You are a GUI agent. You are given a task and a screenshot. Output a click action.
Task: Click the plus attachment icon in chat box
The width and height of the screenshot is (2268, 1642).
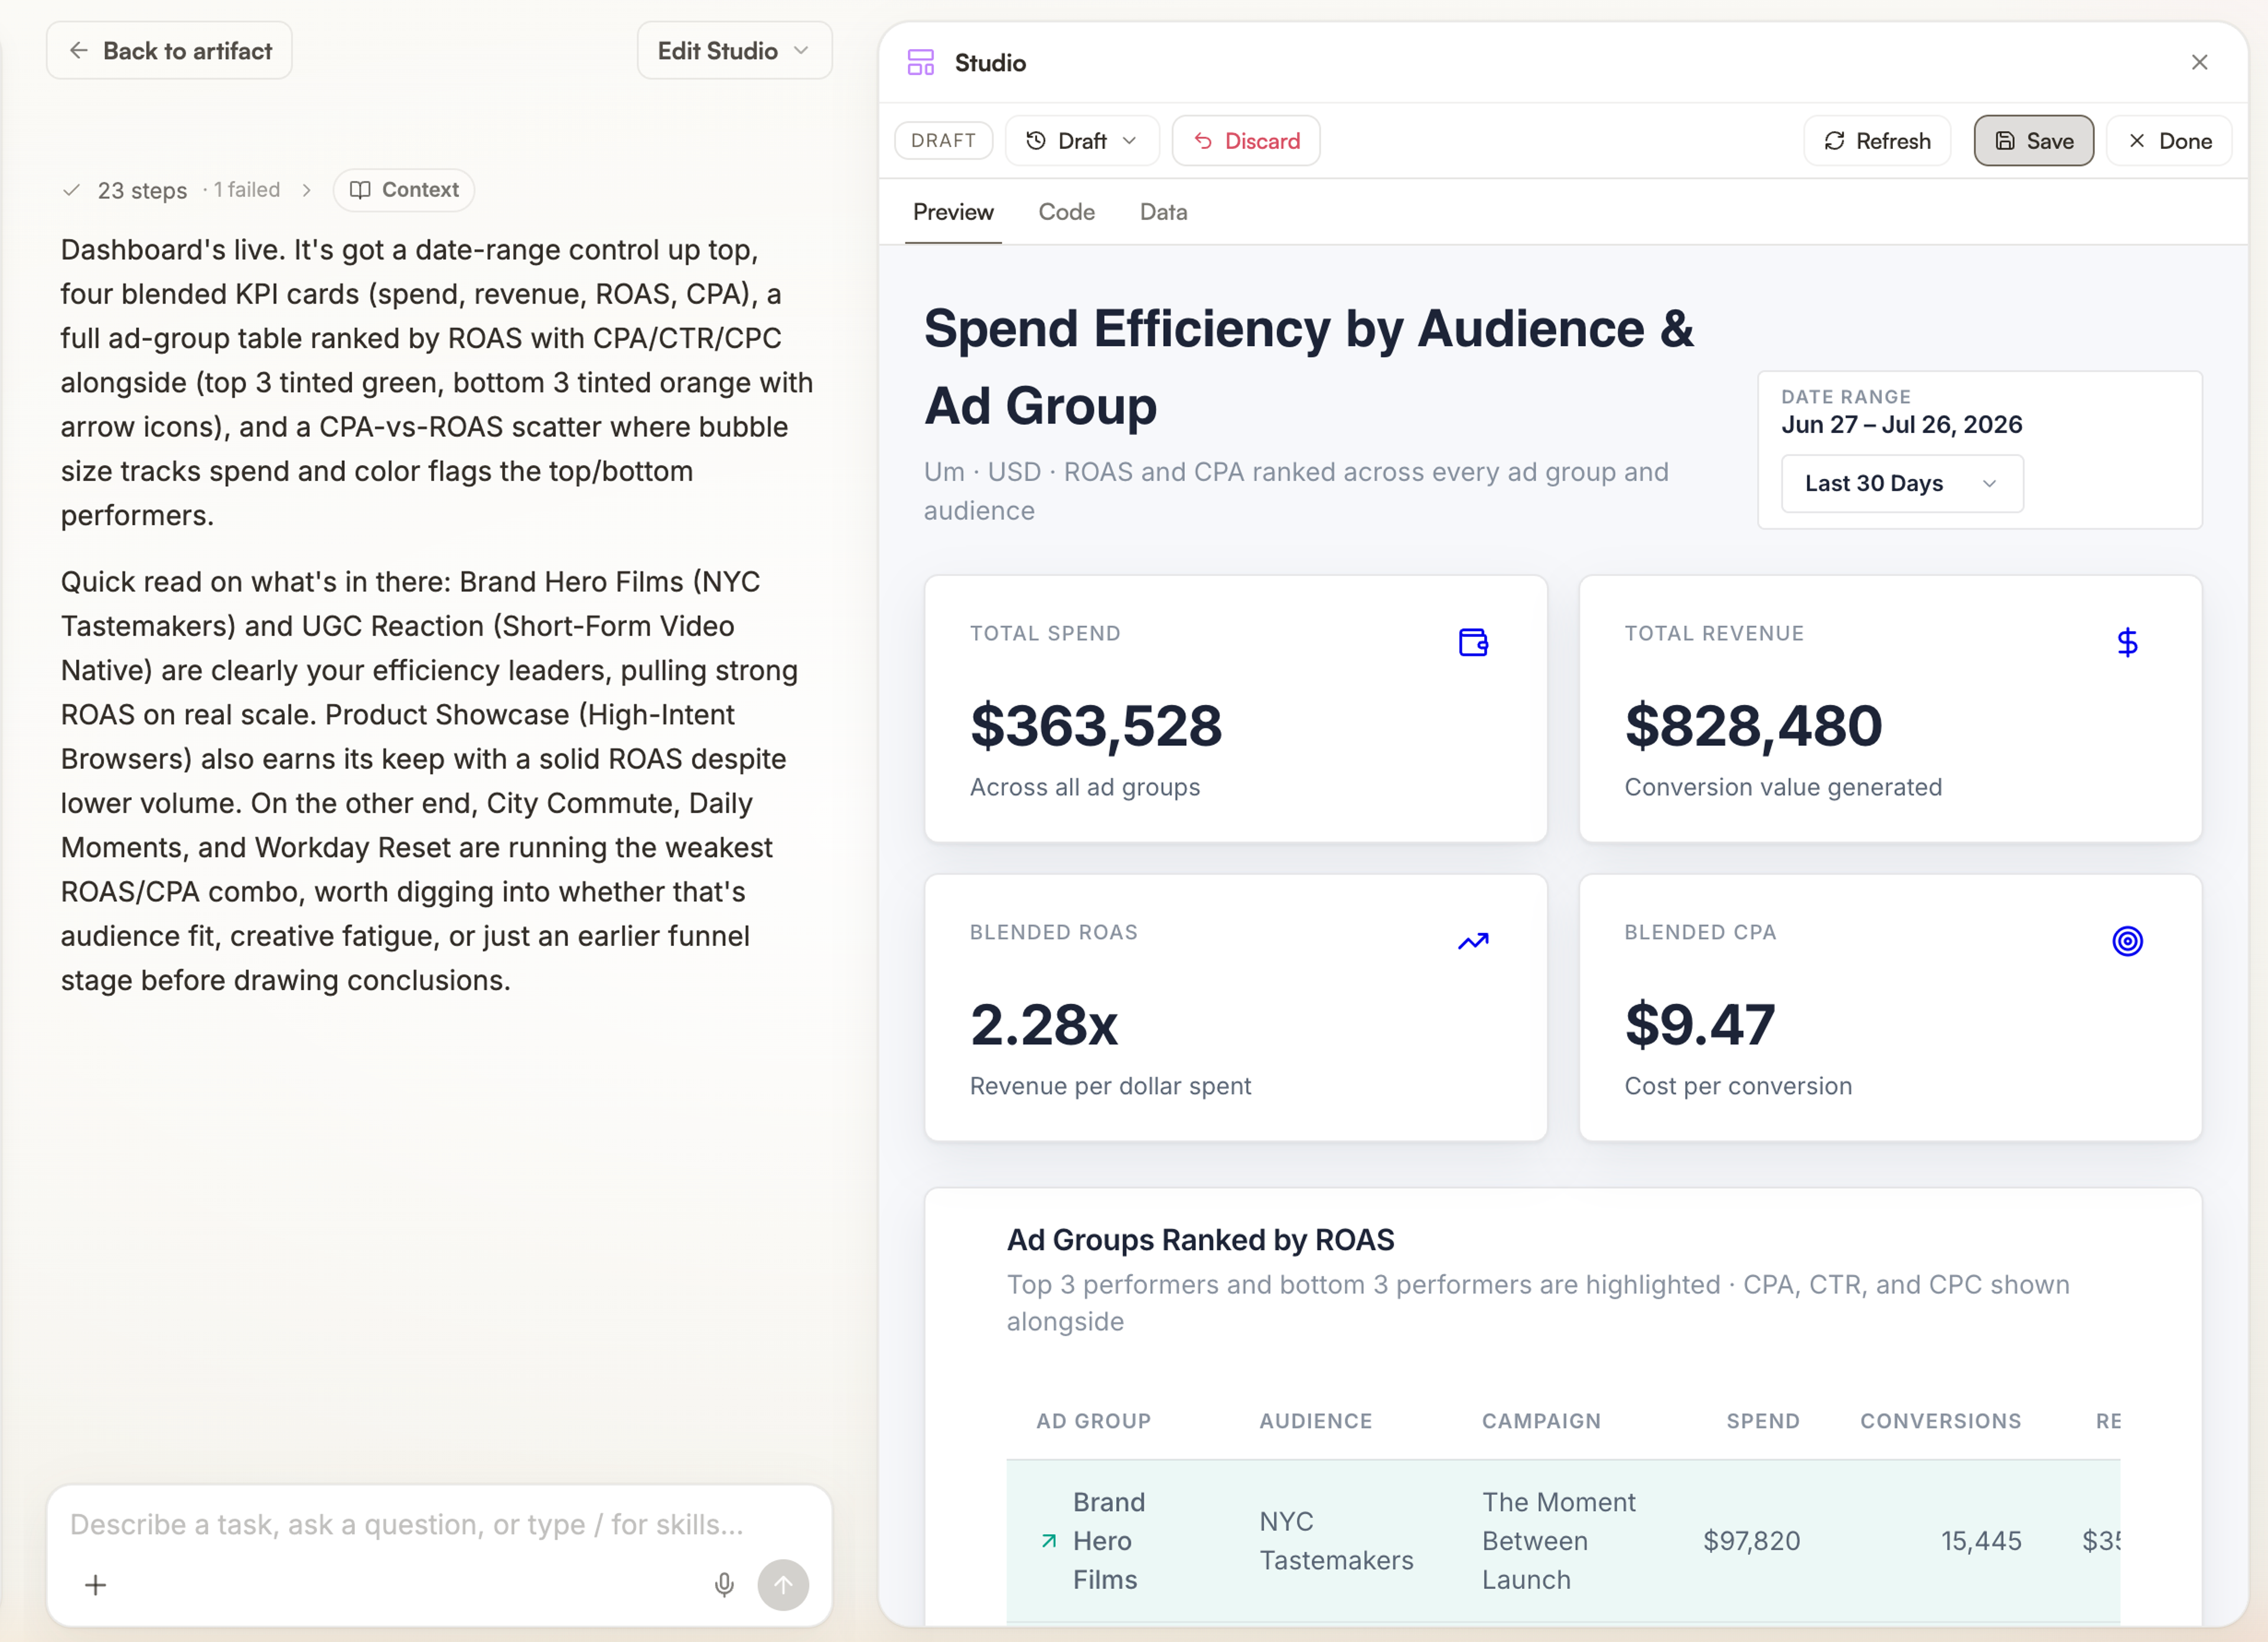pyautogui.click(x=96, y=1585)
